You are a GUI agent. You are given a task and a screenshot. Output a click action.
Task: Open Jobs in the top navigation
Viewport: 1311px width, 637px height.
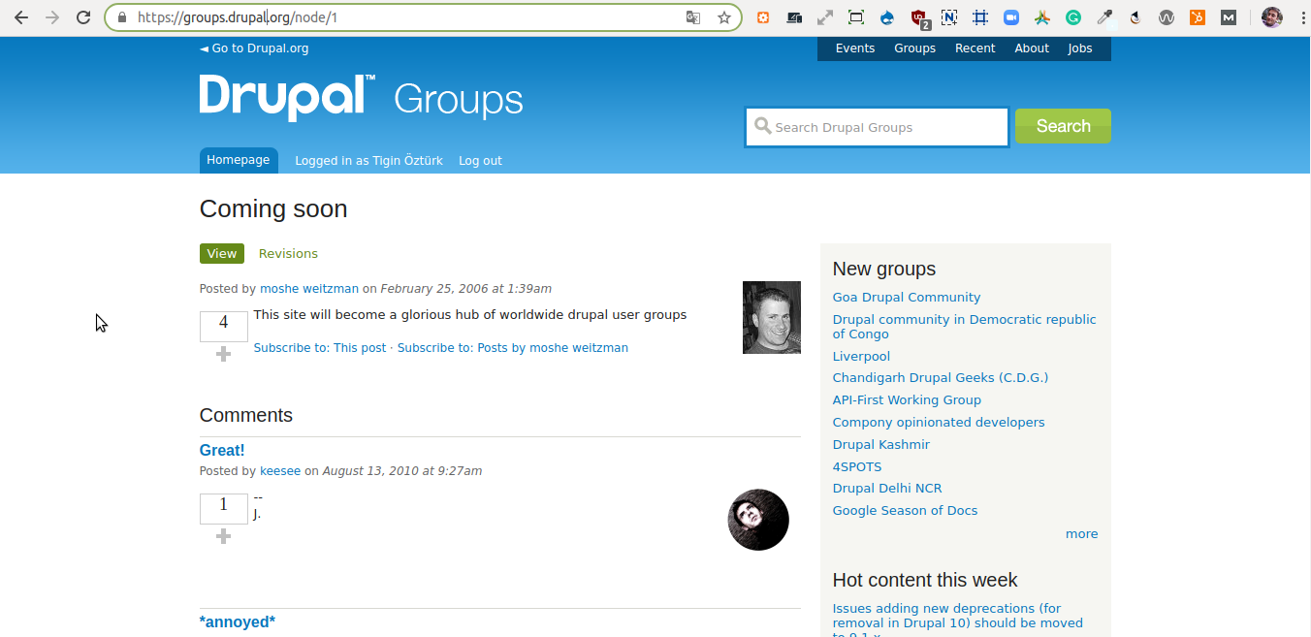click(1080, 48)
